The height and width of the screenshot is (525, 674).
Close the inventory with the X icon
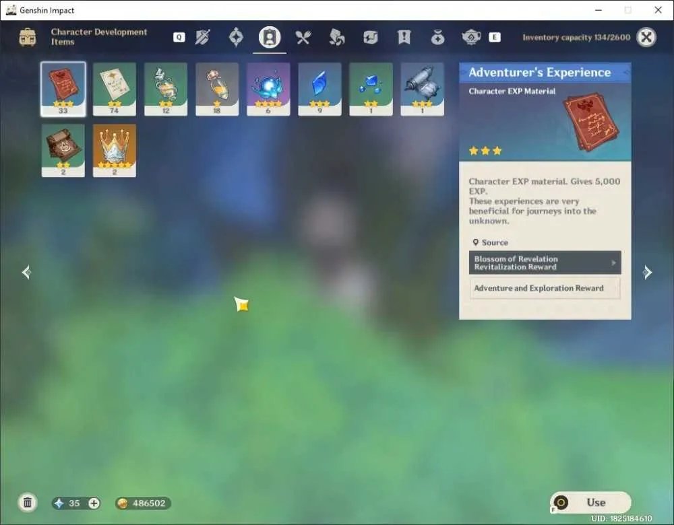coord(646,37)
